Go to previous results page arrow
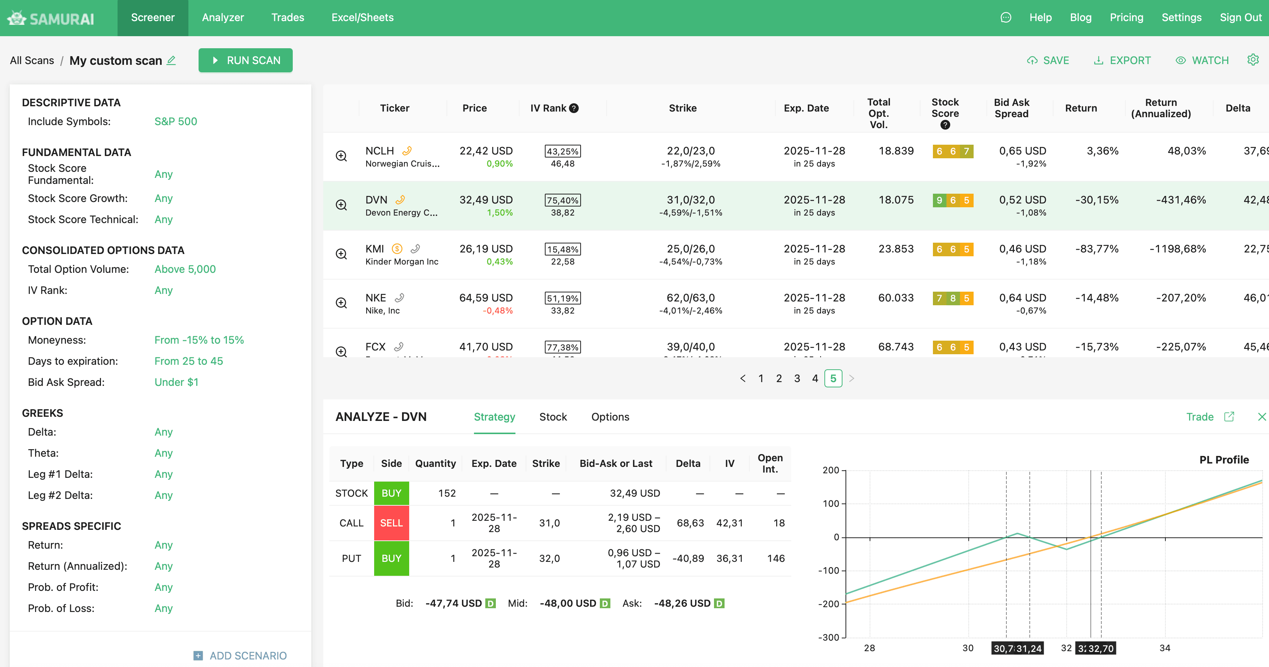Viewport: 1269px width, 667px height. 743,378
